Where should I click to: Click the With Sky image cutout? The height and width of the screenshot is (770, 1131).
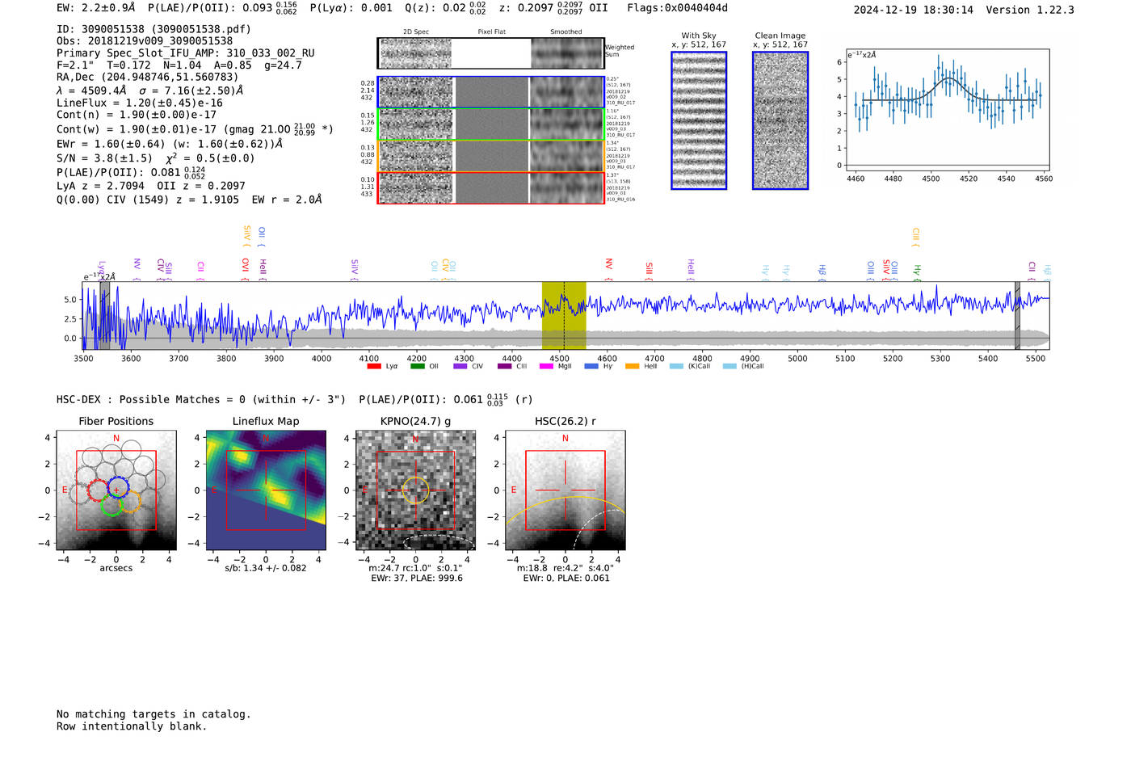(x=699, y=120)
